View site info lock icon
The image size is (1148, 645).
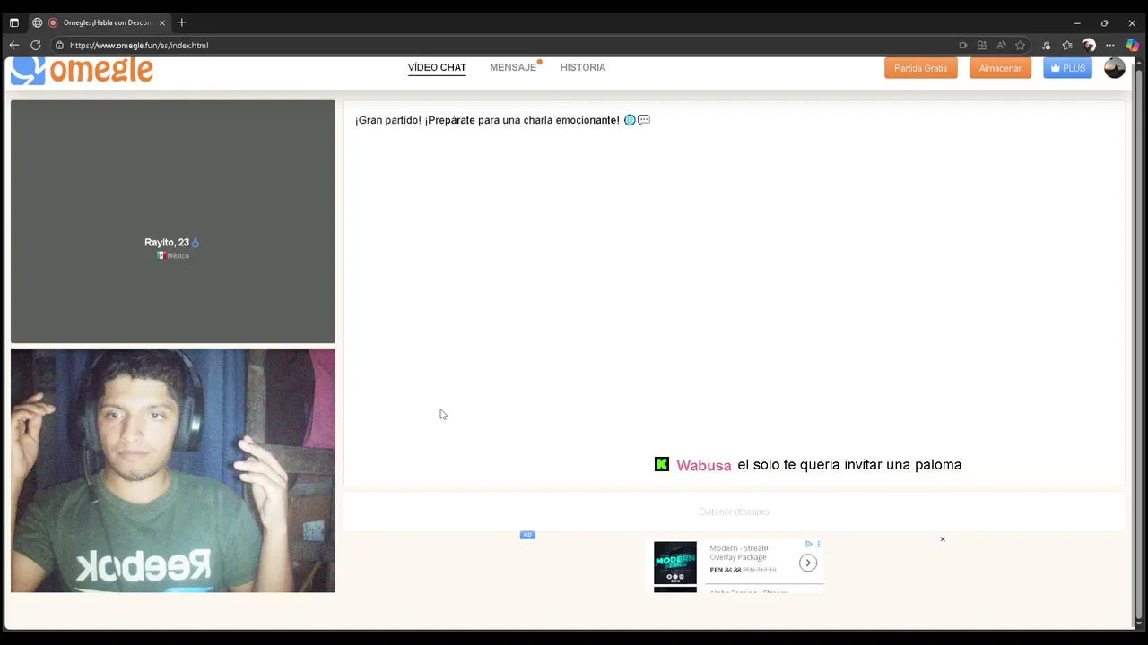[x=59, y=45]
